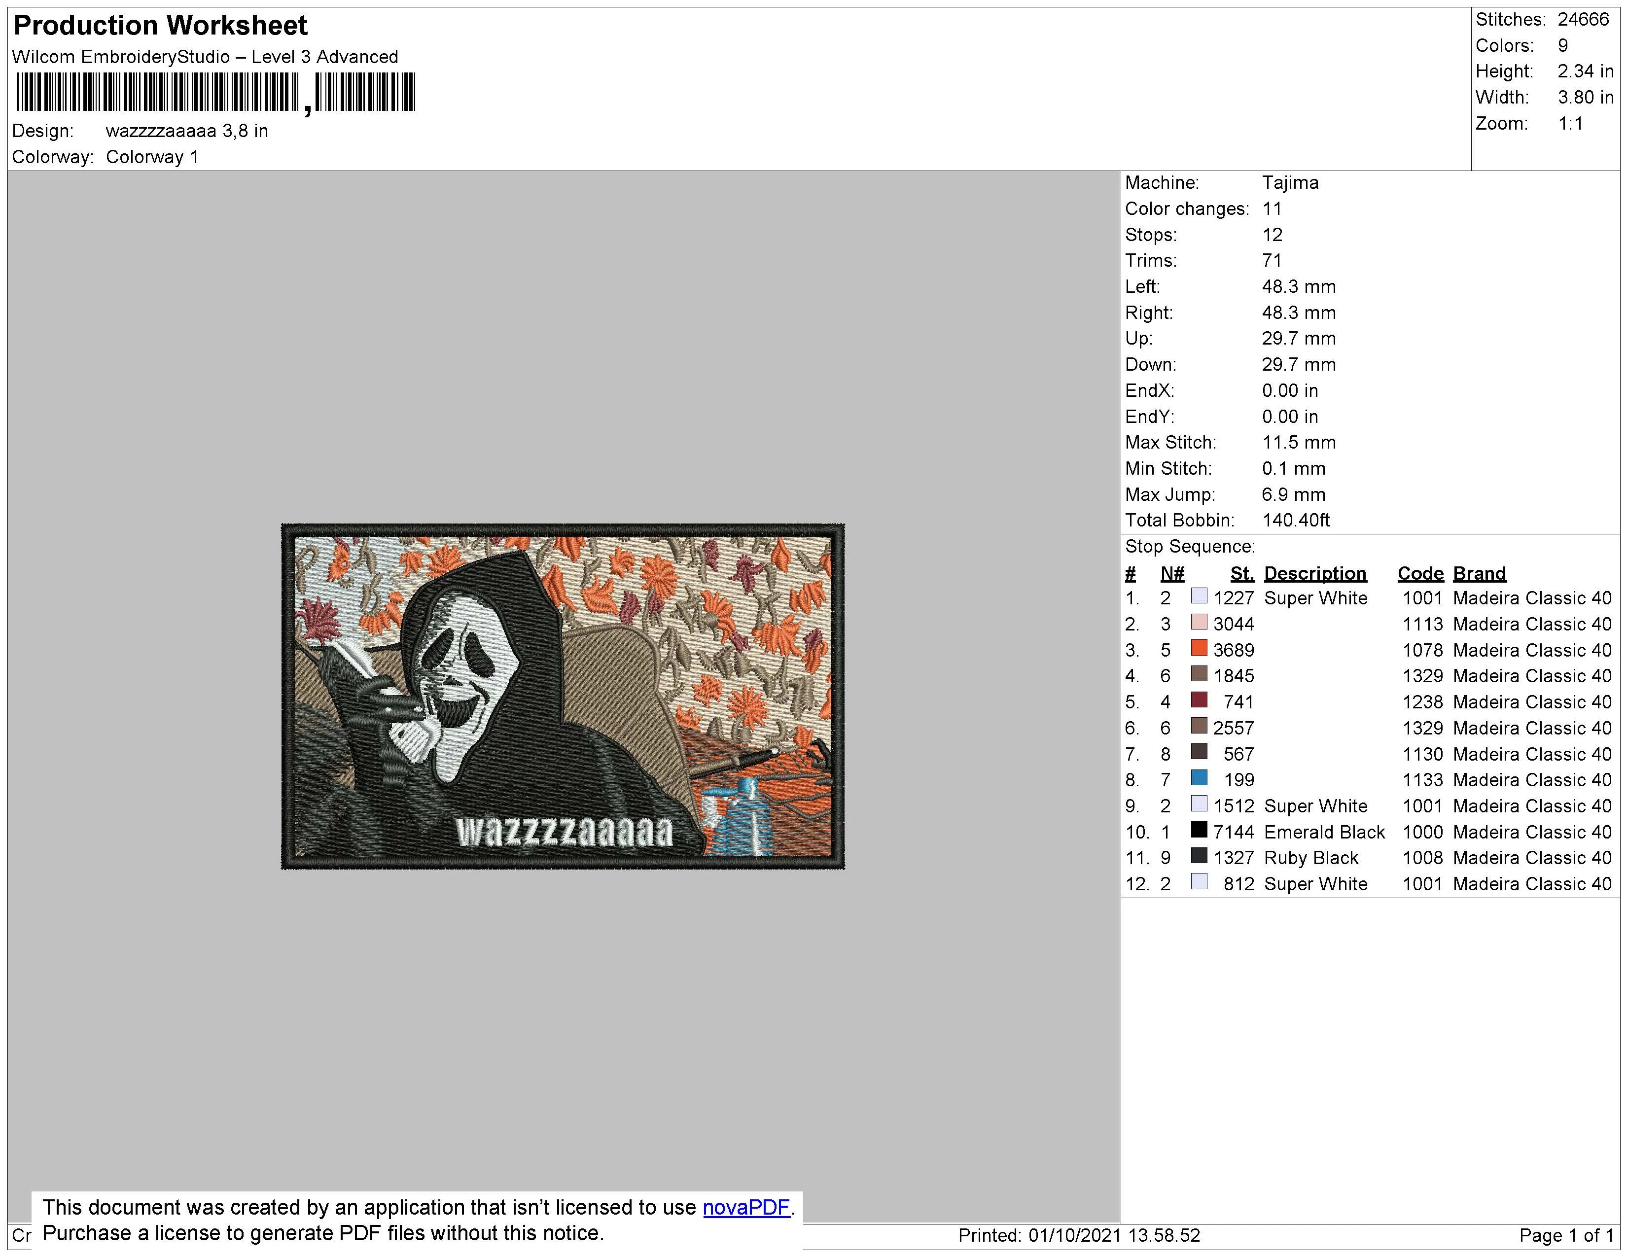Click the 'Production Worksheet' title

[160, 25]
